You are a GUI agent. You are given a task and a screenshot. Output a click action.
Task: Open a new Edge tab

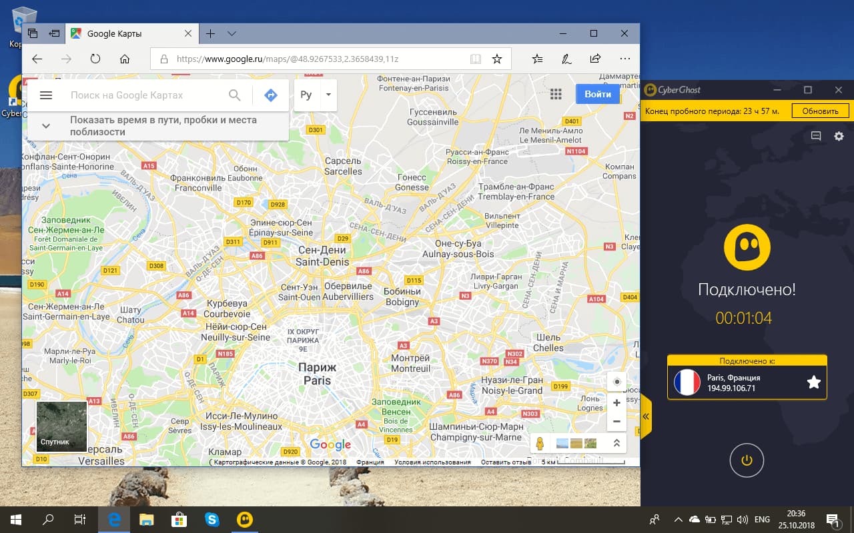coord(210,33)
